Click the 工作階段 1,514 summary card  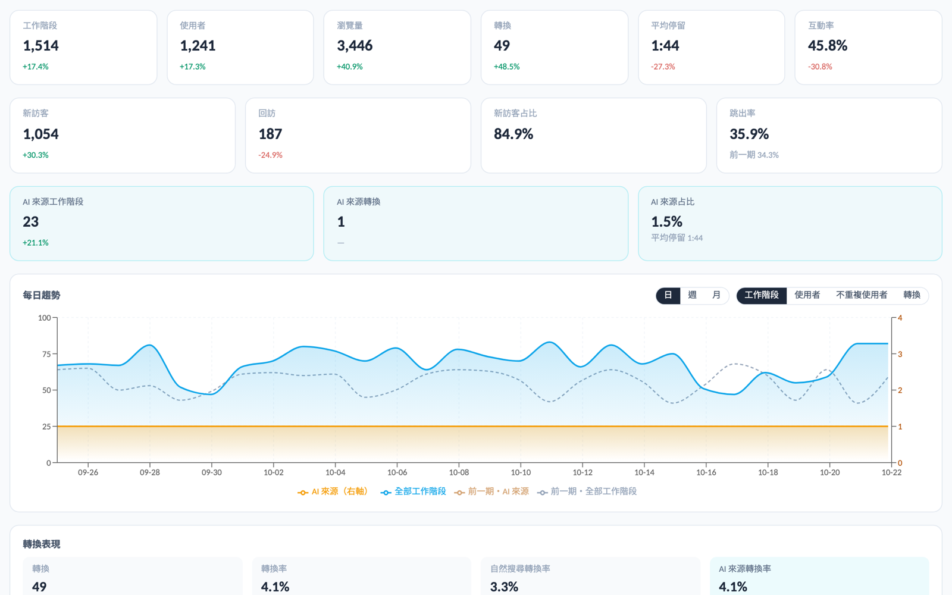pos(83,48)
